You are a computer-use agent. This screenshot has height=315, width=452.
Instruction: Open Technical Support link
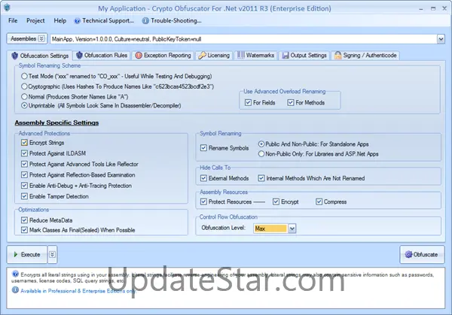point(105,21)
